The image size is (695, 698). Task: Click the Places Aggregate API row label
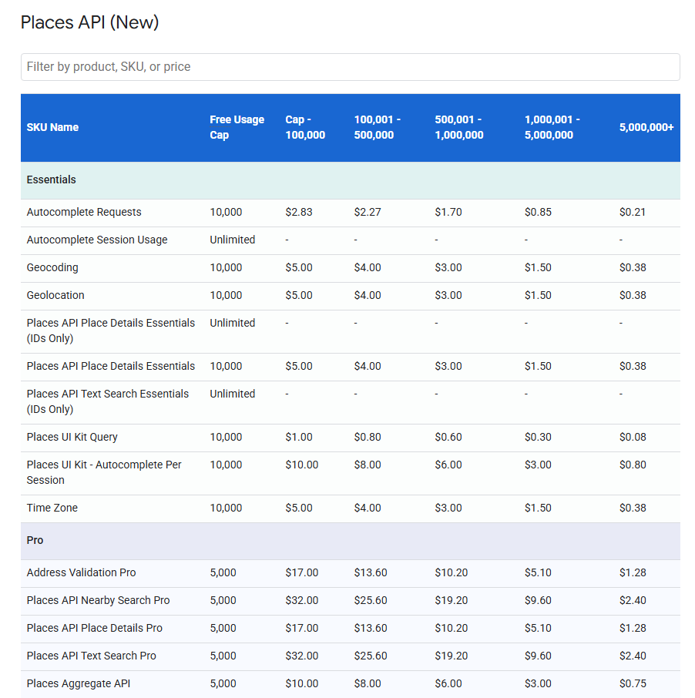pos(79,683)
